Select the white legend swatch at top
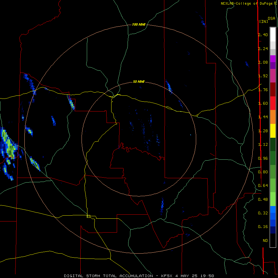 click(273, 35)
